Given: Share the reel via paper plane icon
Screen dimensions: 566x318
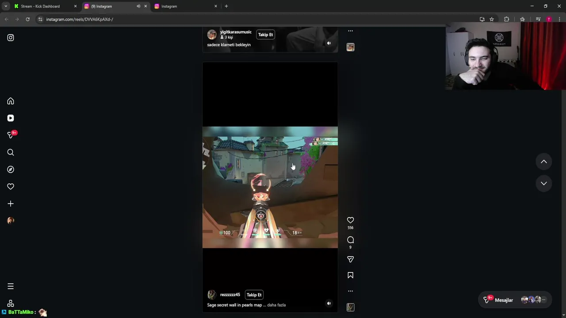Looking at the screenshot, I should pyautogui.click(x=350, y=259).
